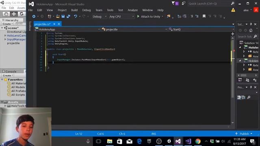Open the Build menu
This screenshot has width=260, height=146.
click(x=74, y=10)
